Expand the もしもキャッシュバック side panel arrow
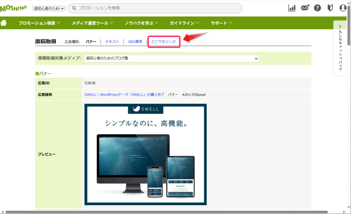Viewport: 351px width, 214px height. point(340,27)
